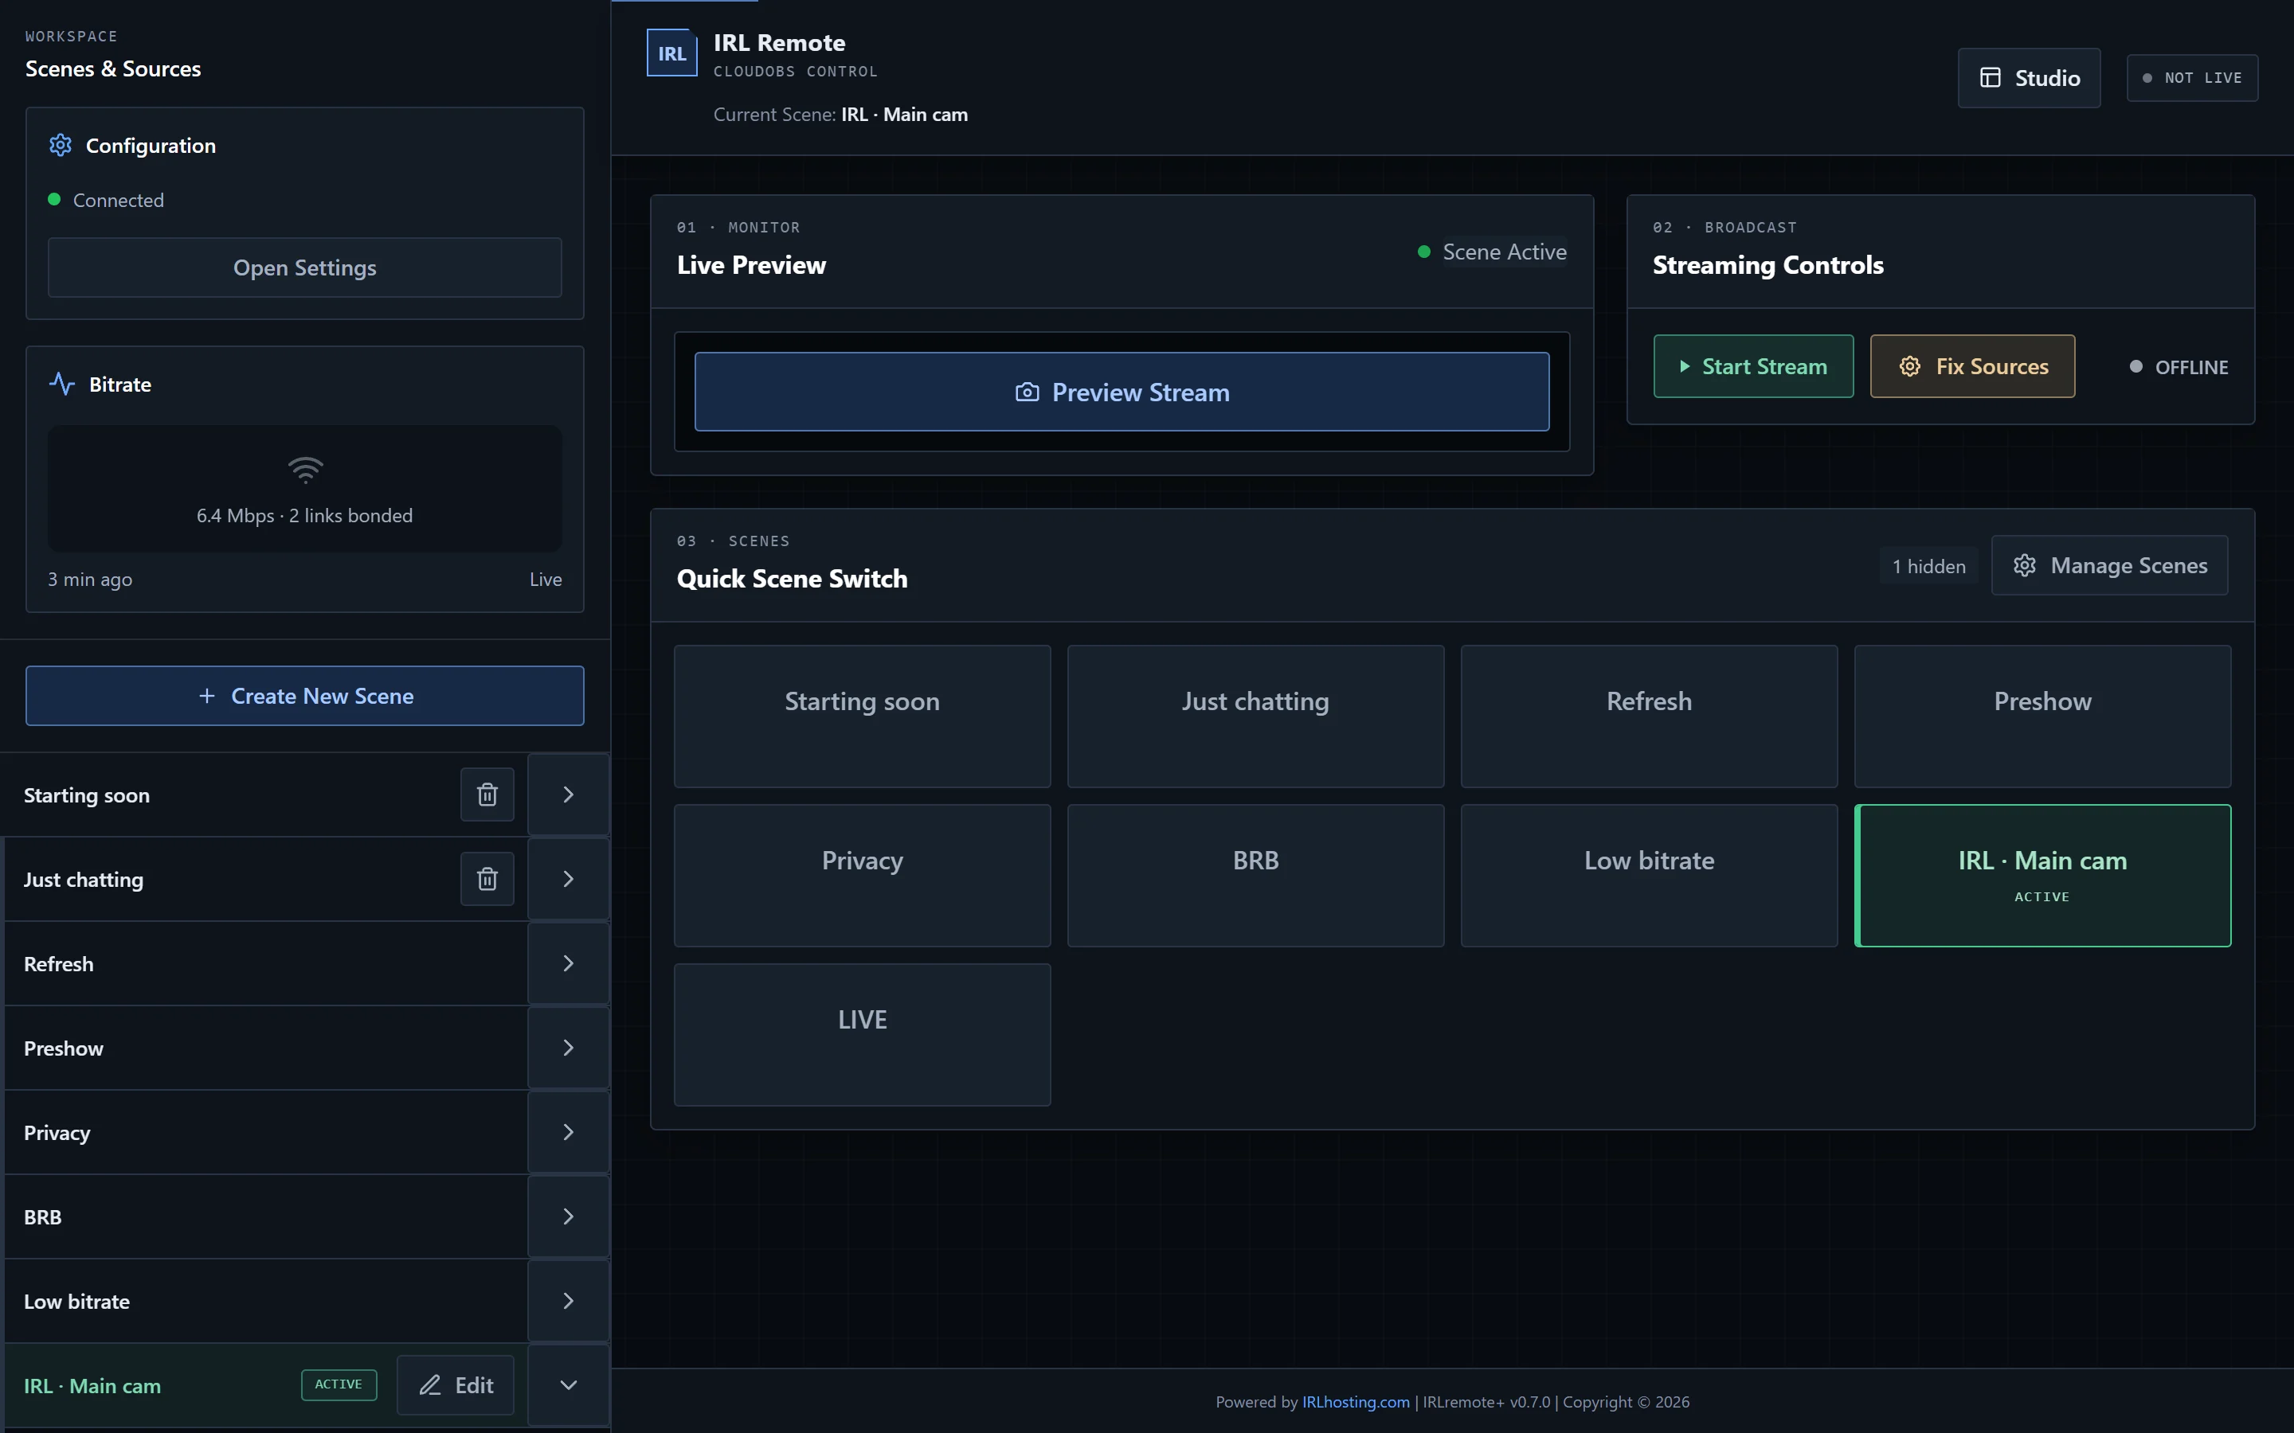Switch to Starting soon scene tile

pyautogui.click(x=862, y=716)
